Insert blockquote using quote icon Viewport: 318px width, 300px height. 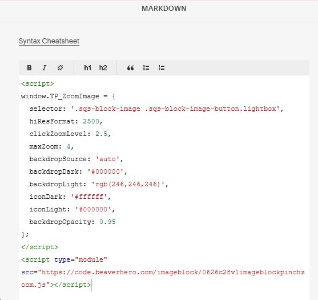(130, 68)
